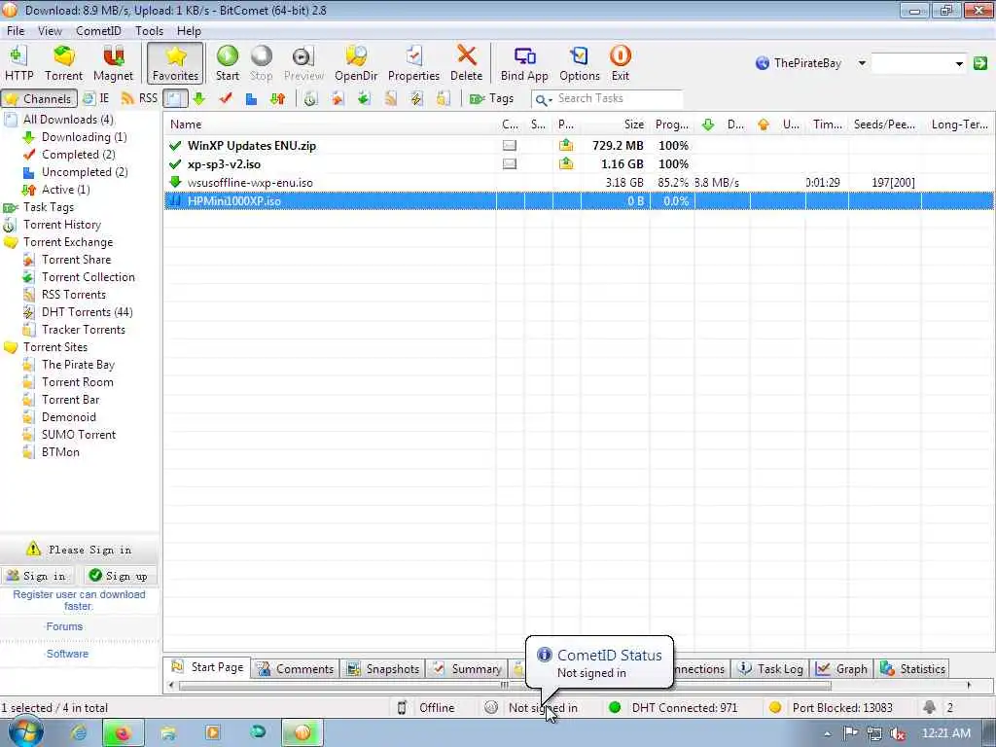
Task: Open DHT Torrents (44) in sidebar
Action: [87, 312]
